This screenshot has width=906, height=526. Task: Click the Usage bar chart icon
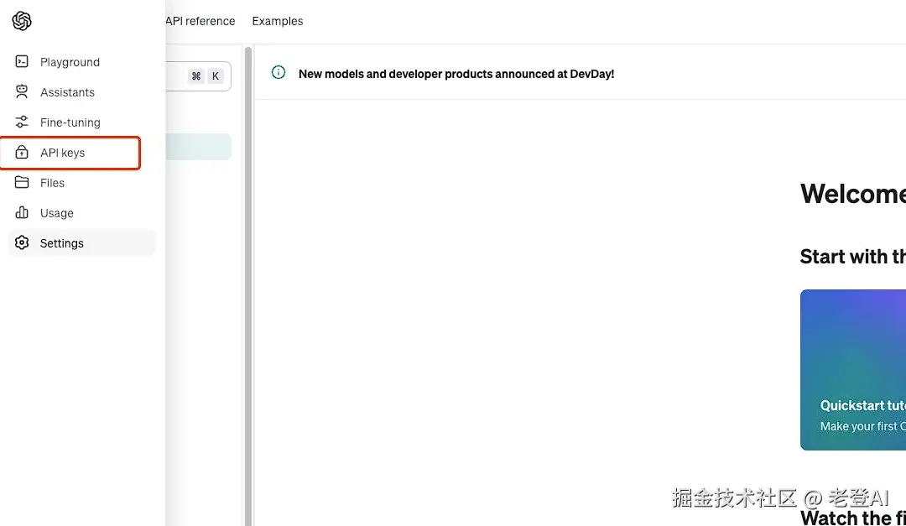tap(22, 212)
